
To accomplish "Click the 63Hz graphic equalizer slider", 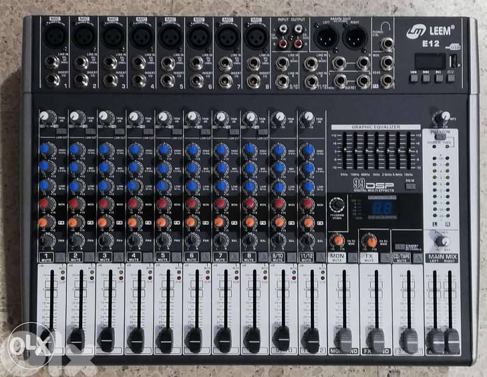I will pos(344,150).
